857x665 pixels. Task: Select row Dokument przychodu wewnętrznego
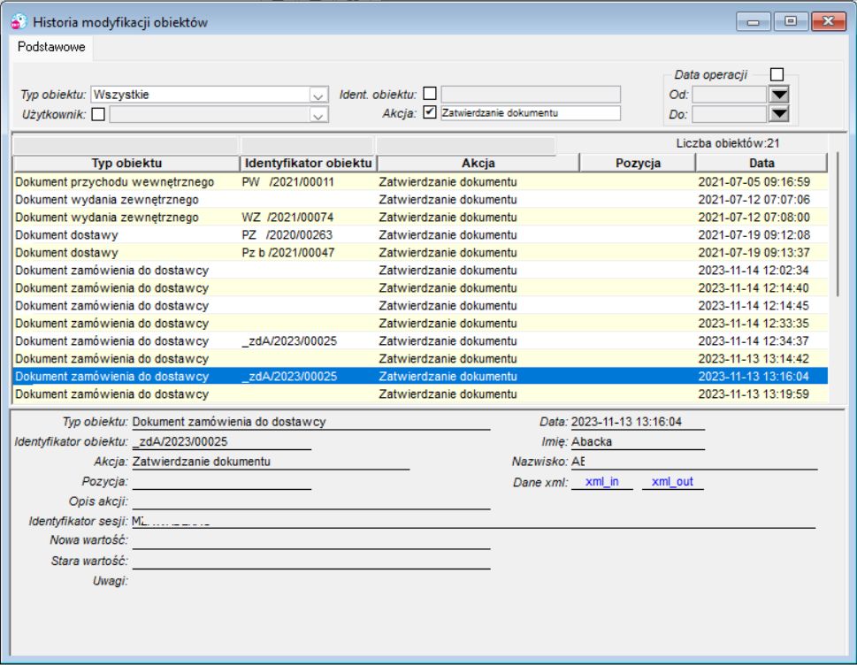pos(420,182)
